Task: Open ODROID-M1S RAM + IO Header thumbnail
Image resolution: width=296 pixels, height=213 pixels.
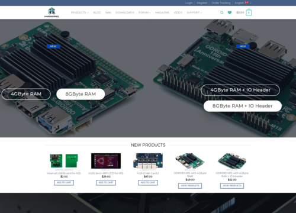Action: click(x=232, y=161)
